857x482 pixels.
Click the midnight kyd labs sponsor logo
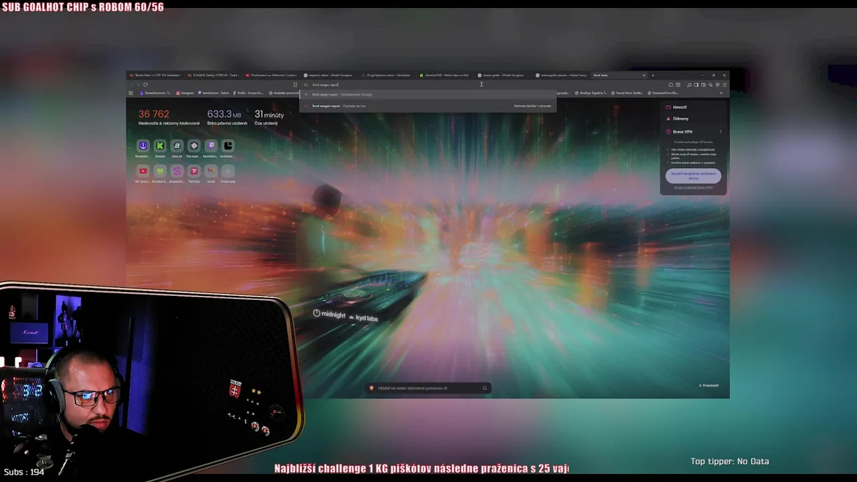(345, 315)
